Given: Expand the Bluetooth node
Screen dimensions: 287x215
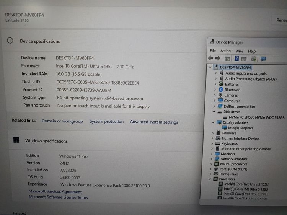Looking at the screenshot, I should pyautogui.click(x=215, y=90).
